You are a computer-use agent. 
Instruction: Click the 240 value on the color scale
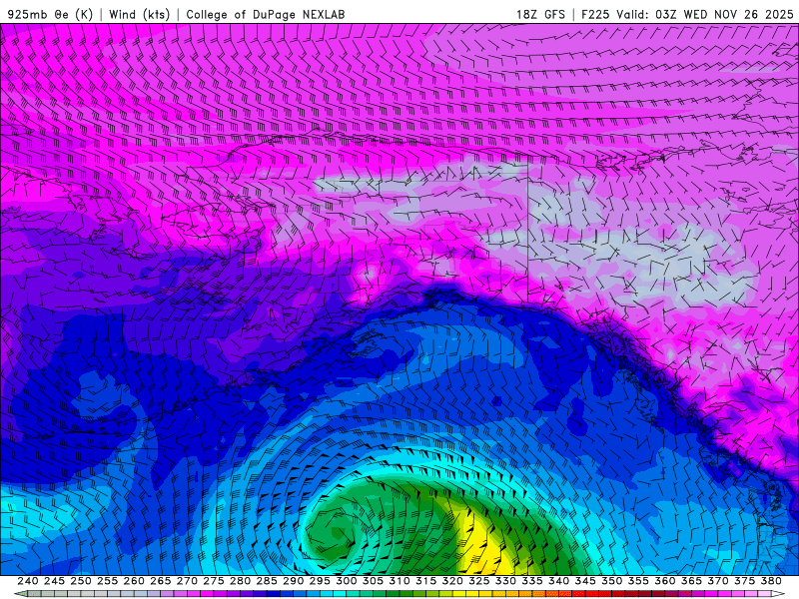point(28,581)
